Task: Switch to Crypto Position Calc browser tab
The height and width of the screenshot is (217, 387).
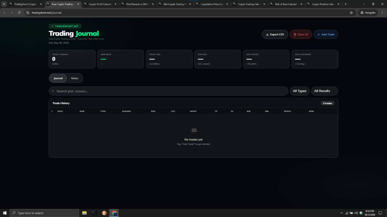Action: pyautogui.click(x=323, y=4)
